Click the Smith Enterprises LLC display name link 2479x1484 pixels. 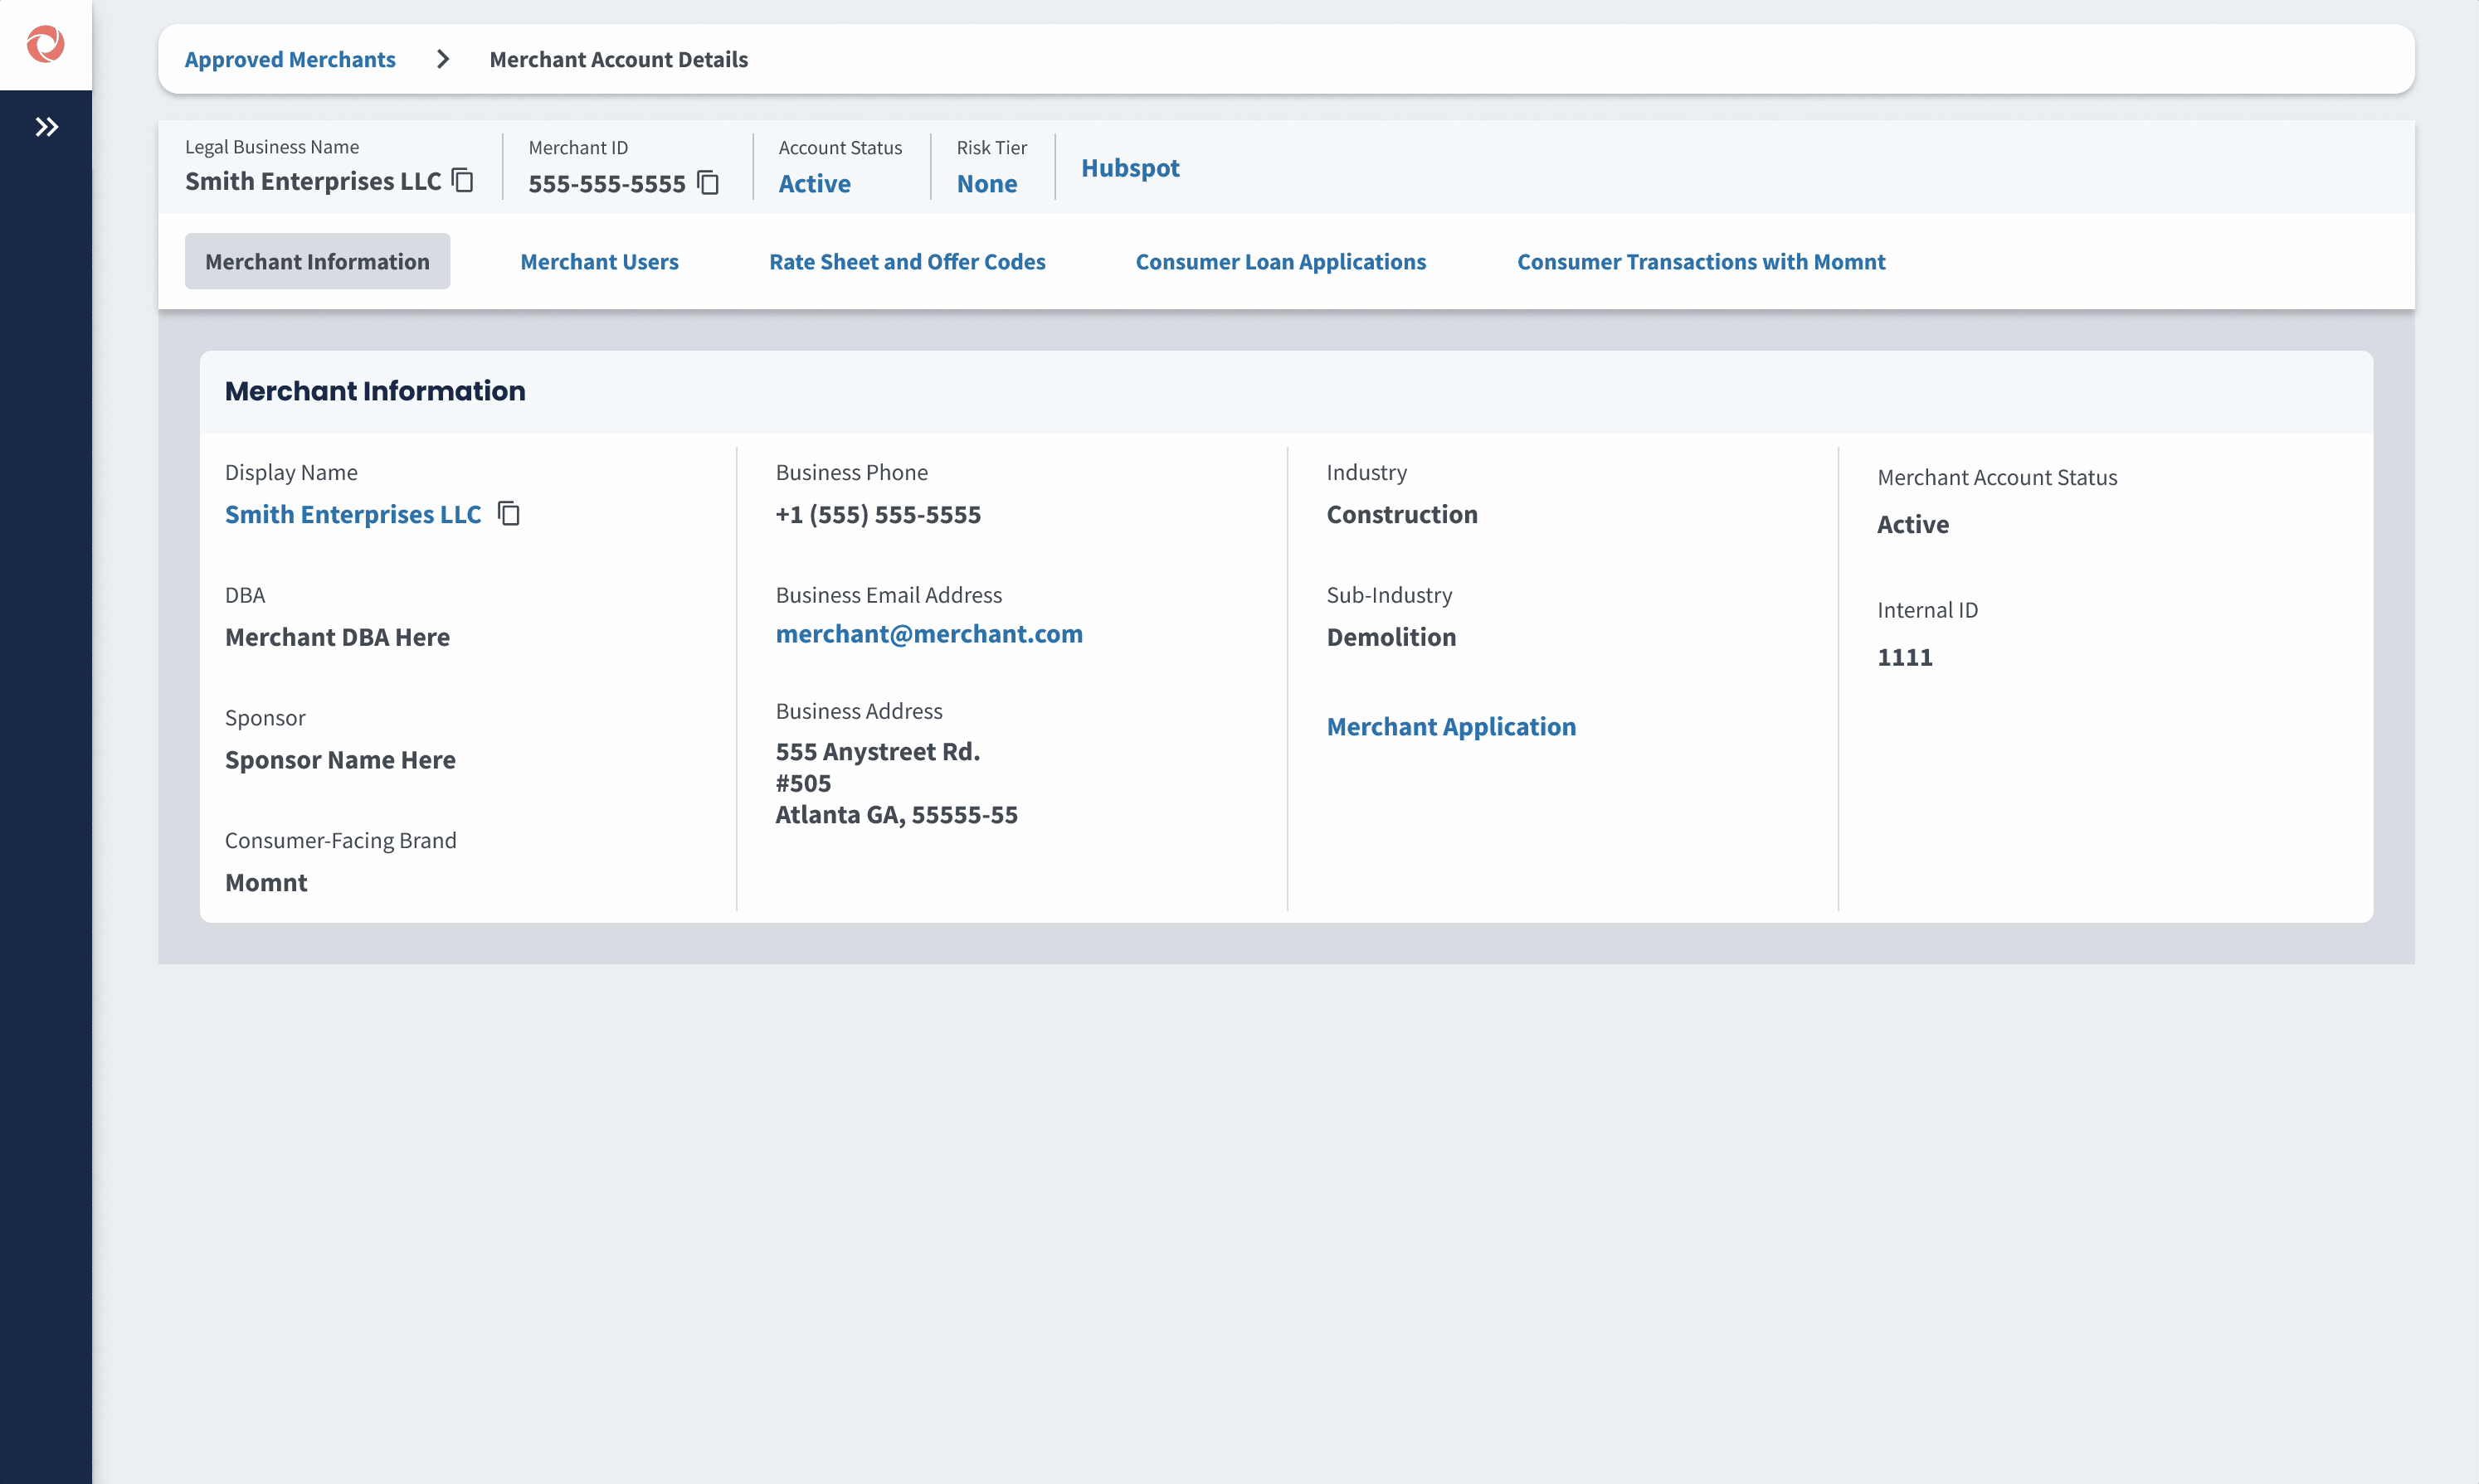(352, 513)
